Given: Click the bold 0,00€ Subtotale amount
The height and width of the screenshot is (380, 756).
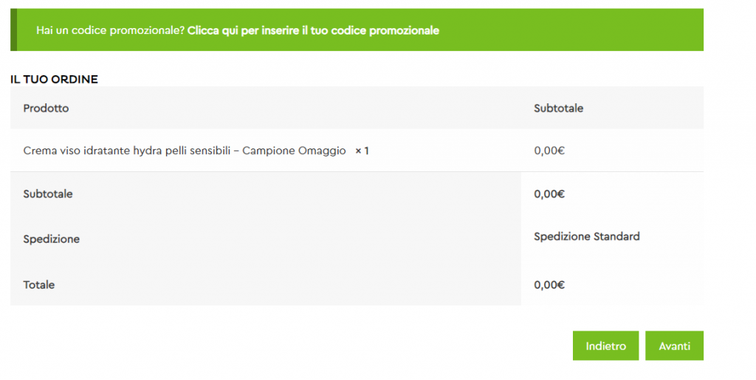Looking at the screenshot, I should coord(549,194).
